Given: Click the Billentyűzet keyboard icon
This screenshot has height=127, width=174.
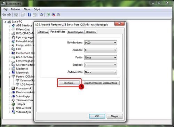Looking at the screenshot, I should (x=14, y=30).
